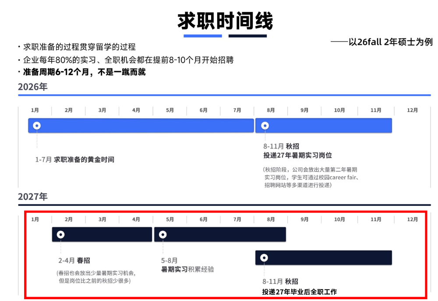Click the 5月 label in the 2027 timeline
Screen dimensions: 438x301
point(169,219)
